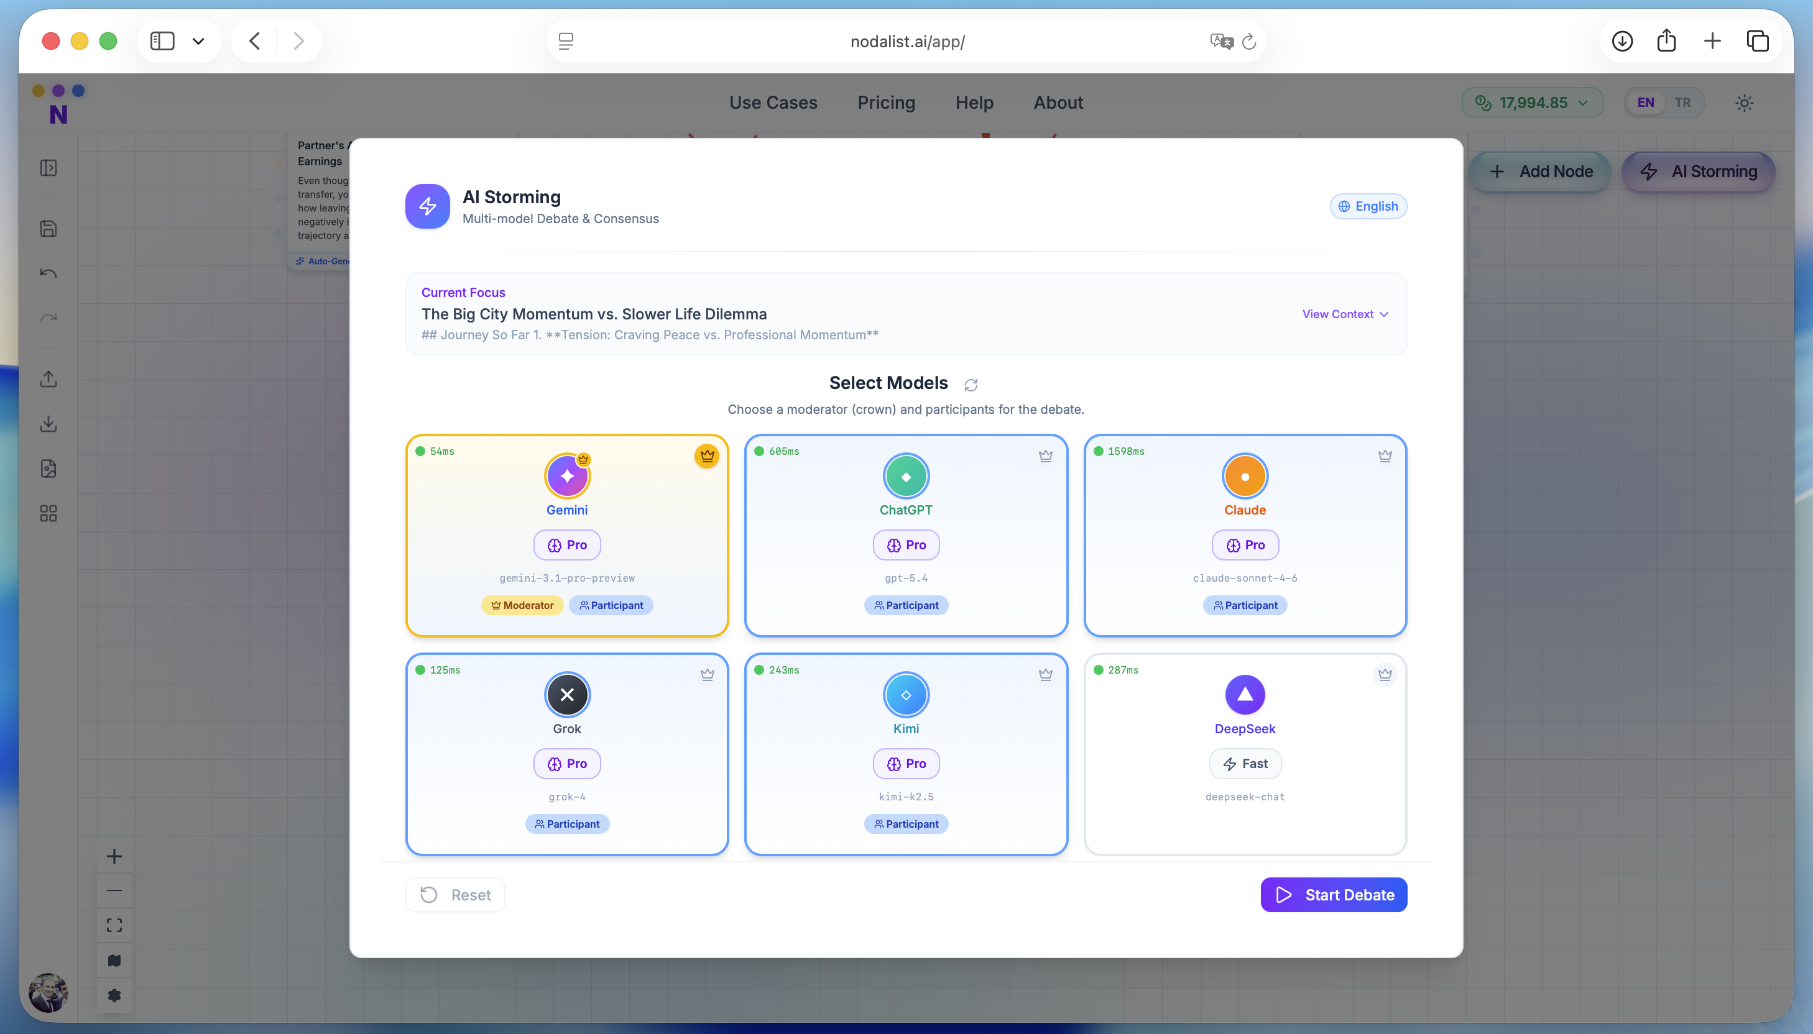The height and width of the screenshot is (1034, 1813).
Task: Click the crown icon on DeepSeek card
Action: (x=1385, y=675)
